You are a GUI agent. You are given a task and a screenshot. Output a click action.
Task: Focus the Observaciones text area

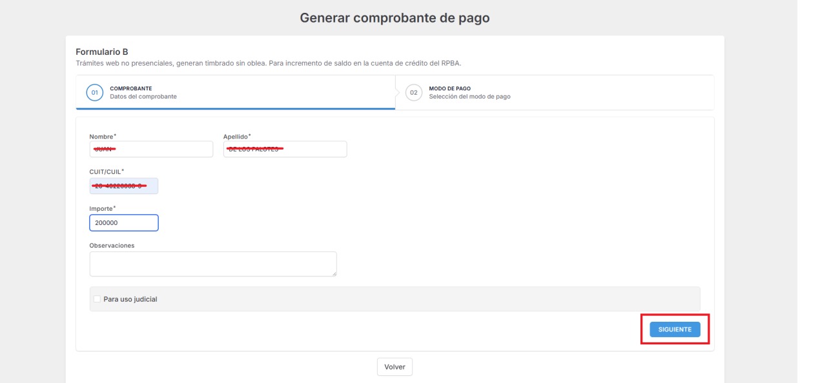pos(212,264)
